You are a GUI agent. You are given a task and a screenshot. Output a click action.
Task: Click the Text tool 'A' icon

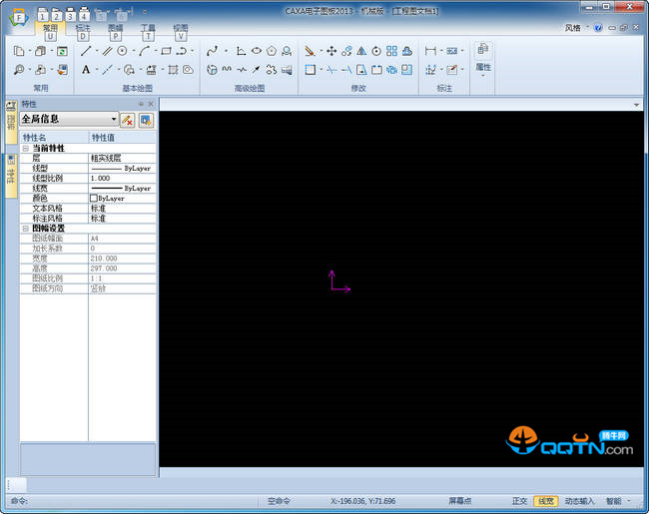tap(86, 70)
